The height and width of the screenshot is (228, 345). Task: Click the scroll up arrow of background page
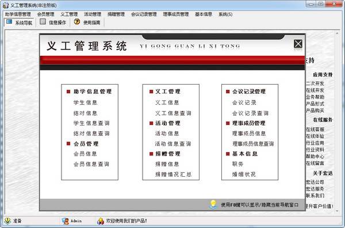(337, 33)
